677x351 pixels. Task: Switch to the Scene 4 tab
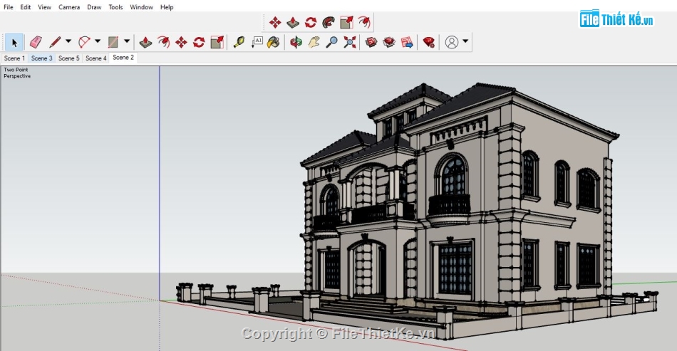(96, 58)
